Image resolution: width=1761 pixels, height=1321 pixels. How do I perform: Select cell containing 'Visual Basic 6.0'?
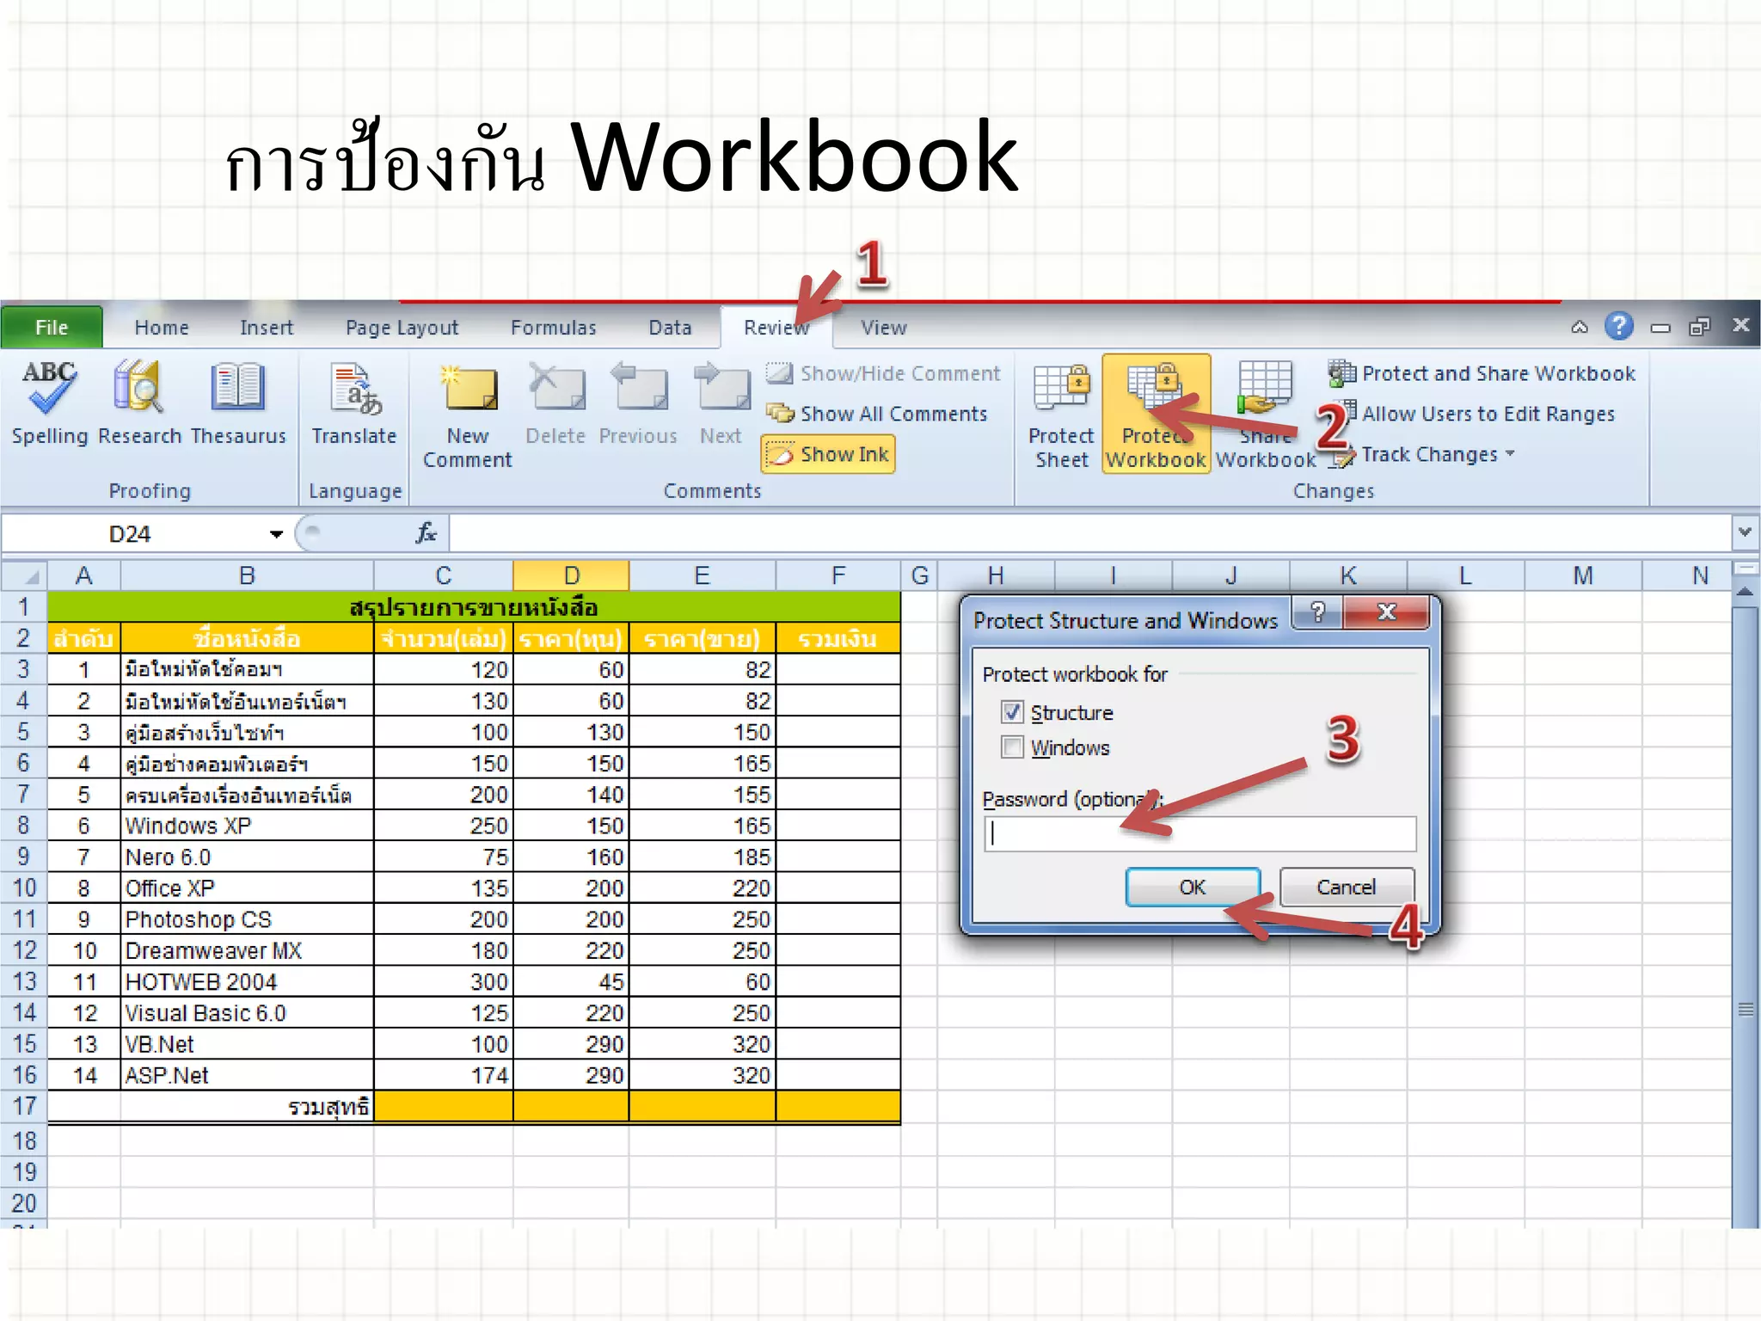[247, 1013]
